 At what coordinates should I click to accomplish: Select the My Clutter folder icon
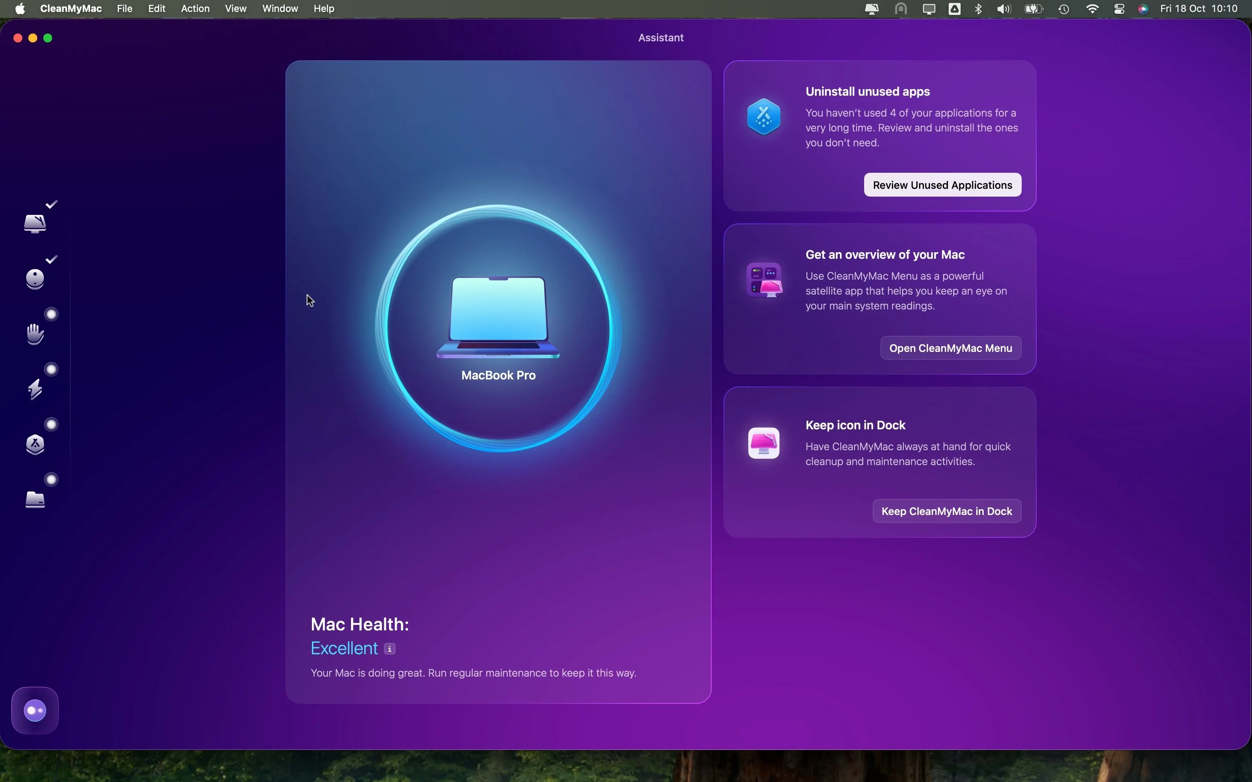point(35,500)
